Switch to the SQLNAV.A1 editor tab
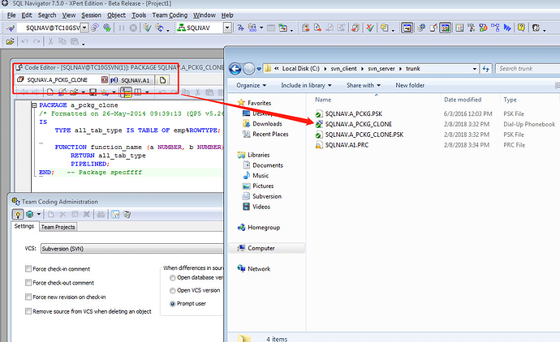Viewport: 560px width, 342px height. click(131, 80)
